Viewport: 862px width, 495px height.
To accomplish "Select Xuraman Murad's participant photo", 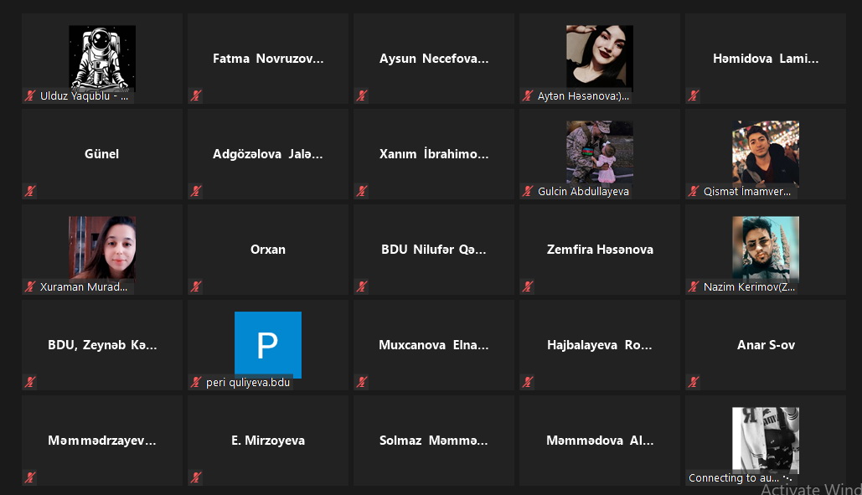I will [102, 248].
